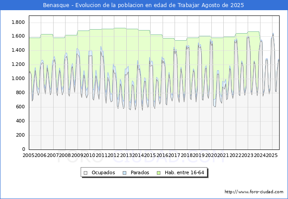Viewport: 288px width, 199px height.
Task: Click the 2010 label on x-axis
Action: tap(89, 156)
